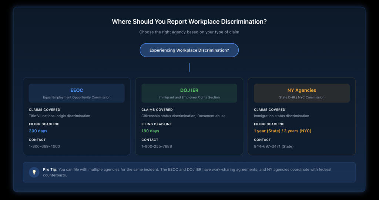379x200 pixels.
Task: Click the 1 year (State) / 3 years (NYC) deadline
Action: coord(282,131)
